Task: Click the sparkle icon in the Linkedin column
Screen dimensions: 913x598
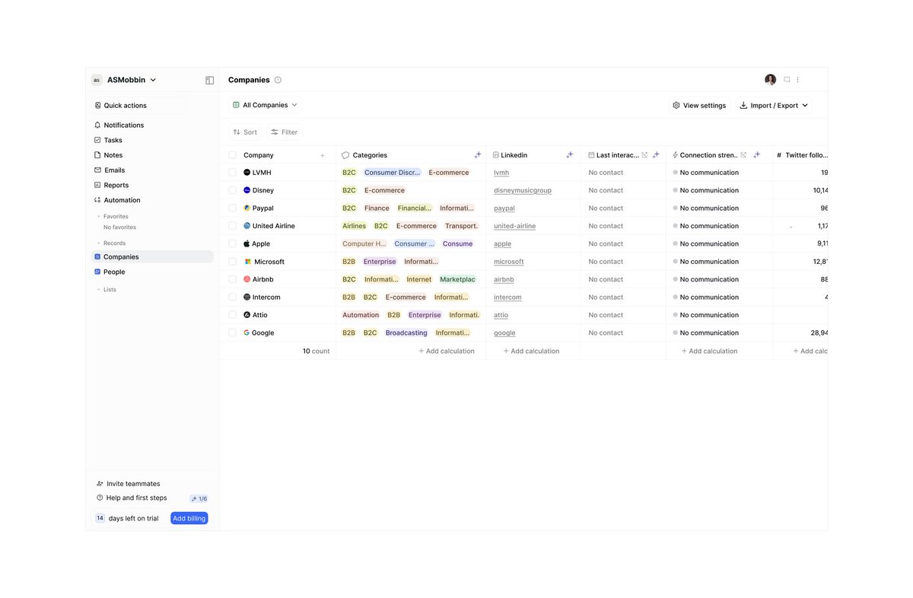Action: click(x=570, y=155)
